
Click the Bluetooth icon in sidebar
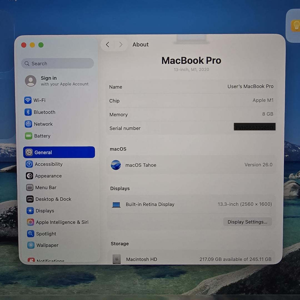click(28, 112)
